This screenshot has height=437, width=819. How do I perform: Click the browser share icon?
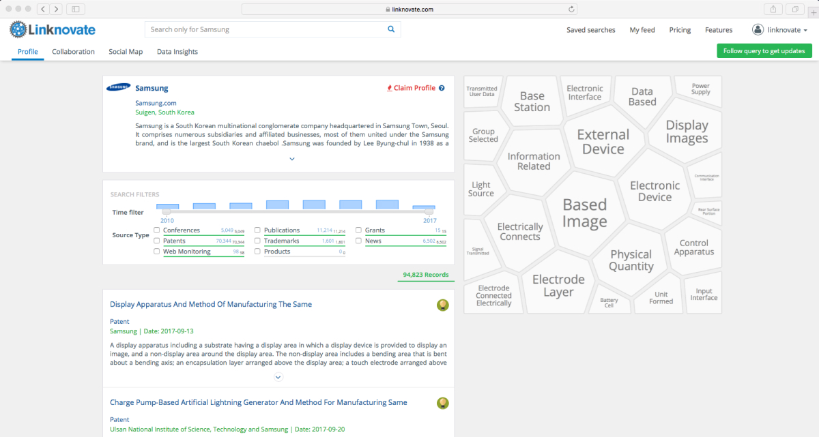(x=773, y=10)
